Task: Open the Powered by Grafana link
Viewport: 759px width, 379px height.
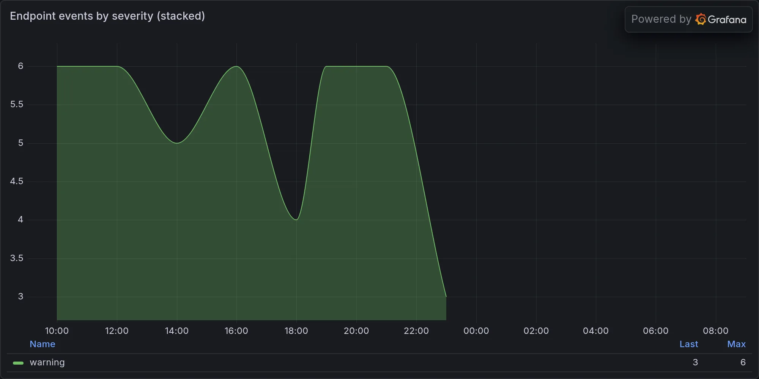Action: [688, 19]
